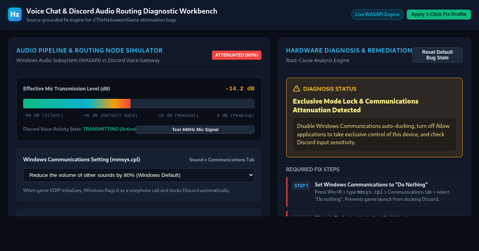
Task: Click "Exclusive Mode Lock & Communications Attenuation Detected" heading
Action: pos(356,106)
